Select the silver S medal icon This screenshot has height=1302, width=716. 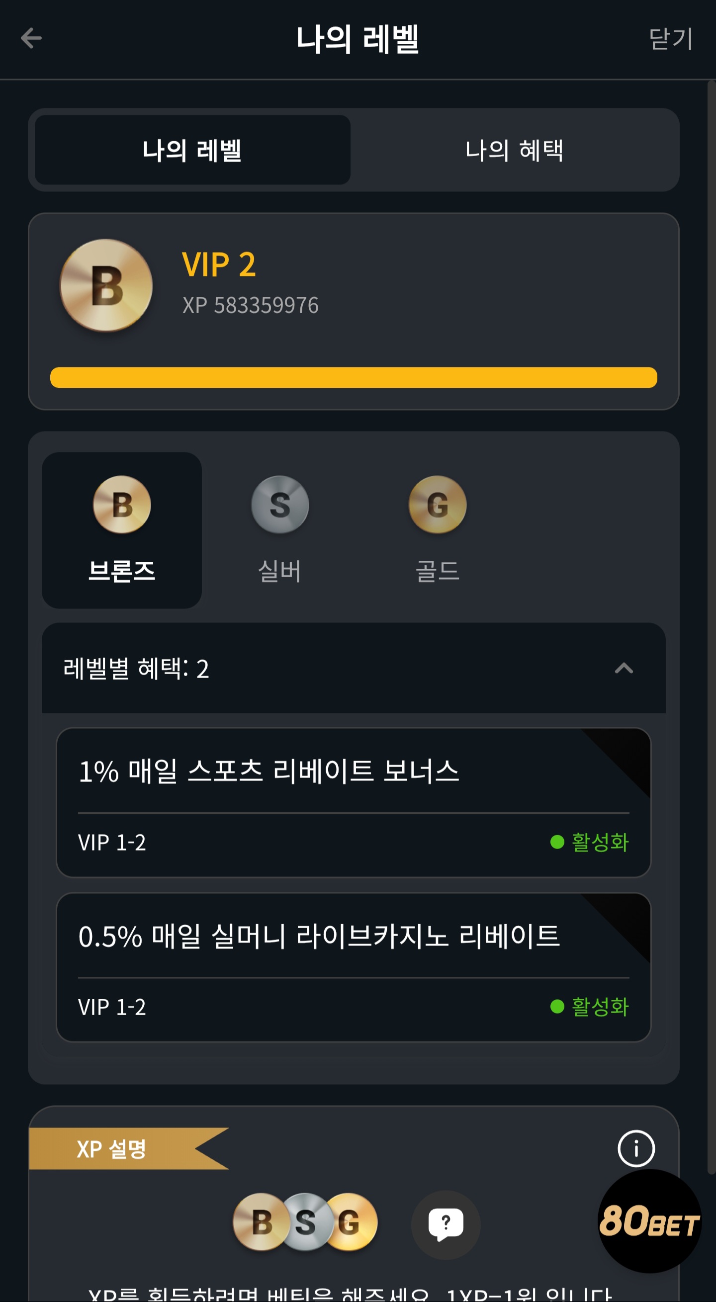(280, 505)
